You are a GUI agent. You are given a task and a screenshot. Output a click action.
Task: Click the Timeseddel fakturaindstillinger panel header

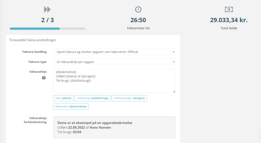93,40
